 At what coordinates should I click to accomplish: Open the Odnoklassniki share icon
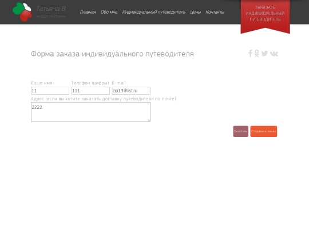point(256,54)
